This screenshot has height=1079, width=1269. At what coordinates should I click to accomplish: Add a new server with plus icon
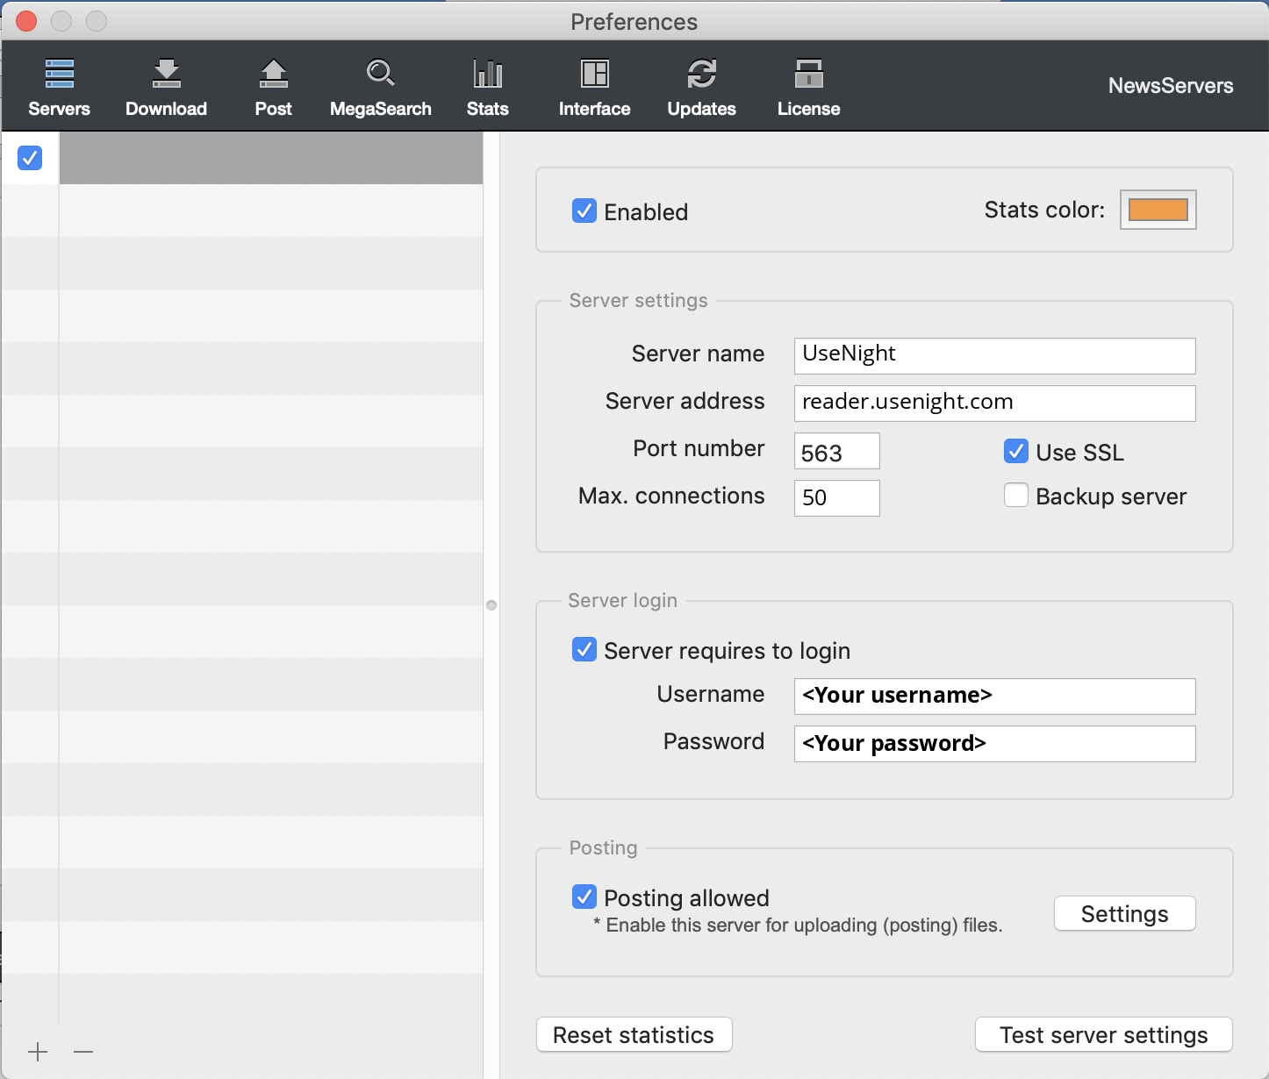(38, 1052)
